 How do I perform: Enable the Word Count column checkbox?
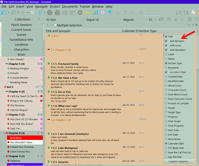click(x=166, y=85)
